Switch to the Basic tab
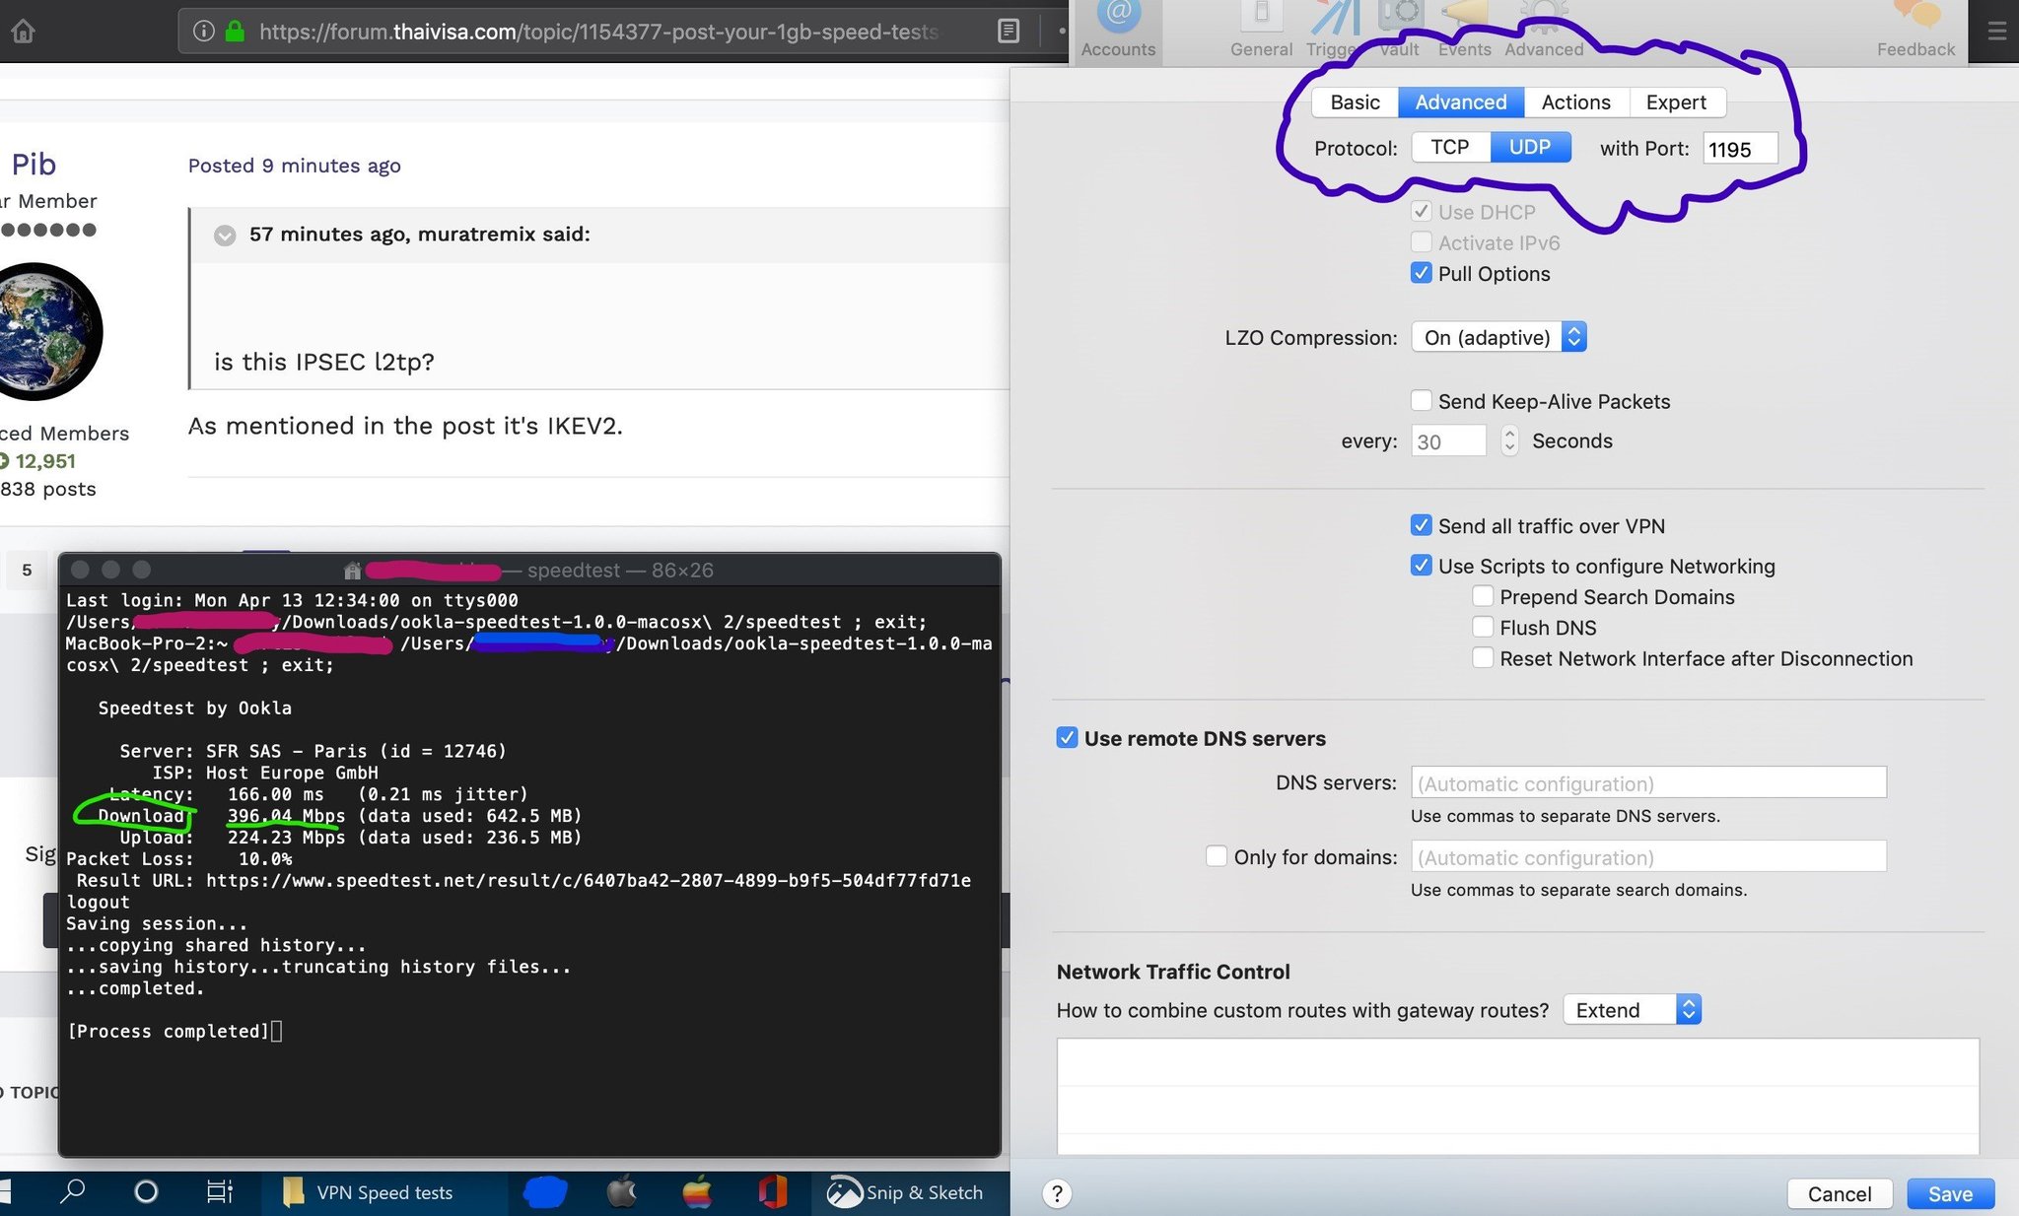Viewport: 2019px width, 1216px height. pos(1355,101)
